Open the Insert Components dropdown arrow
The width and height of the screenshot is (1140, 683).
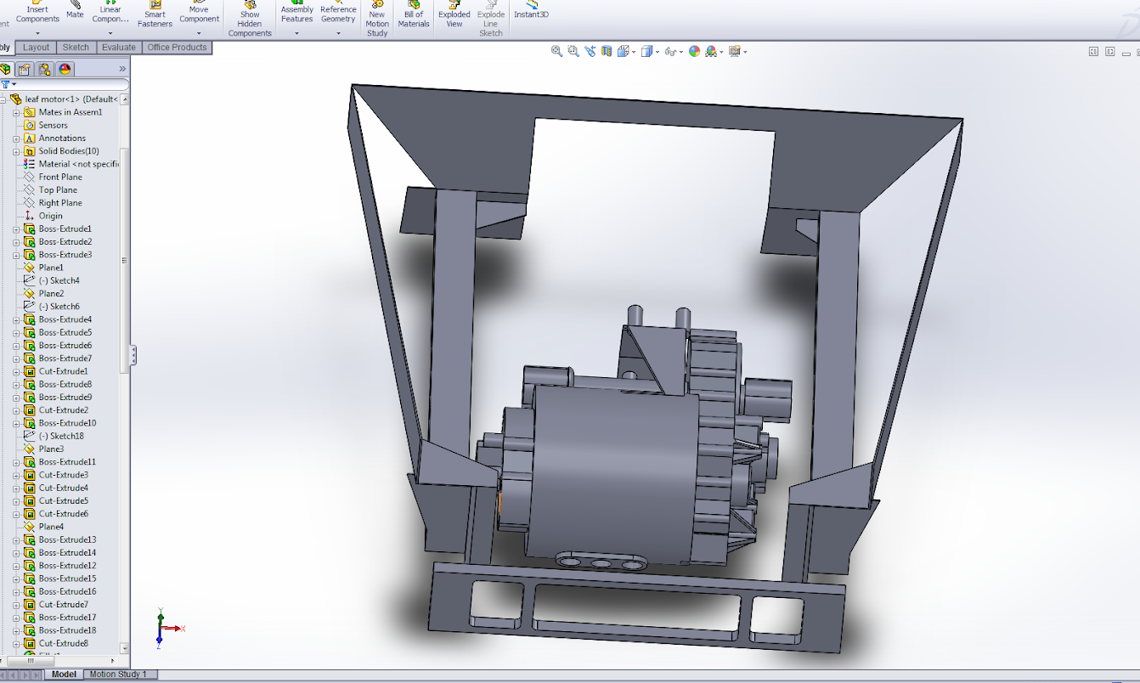(37, 34)
